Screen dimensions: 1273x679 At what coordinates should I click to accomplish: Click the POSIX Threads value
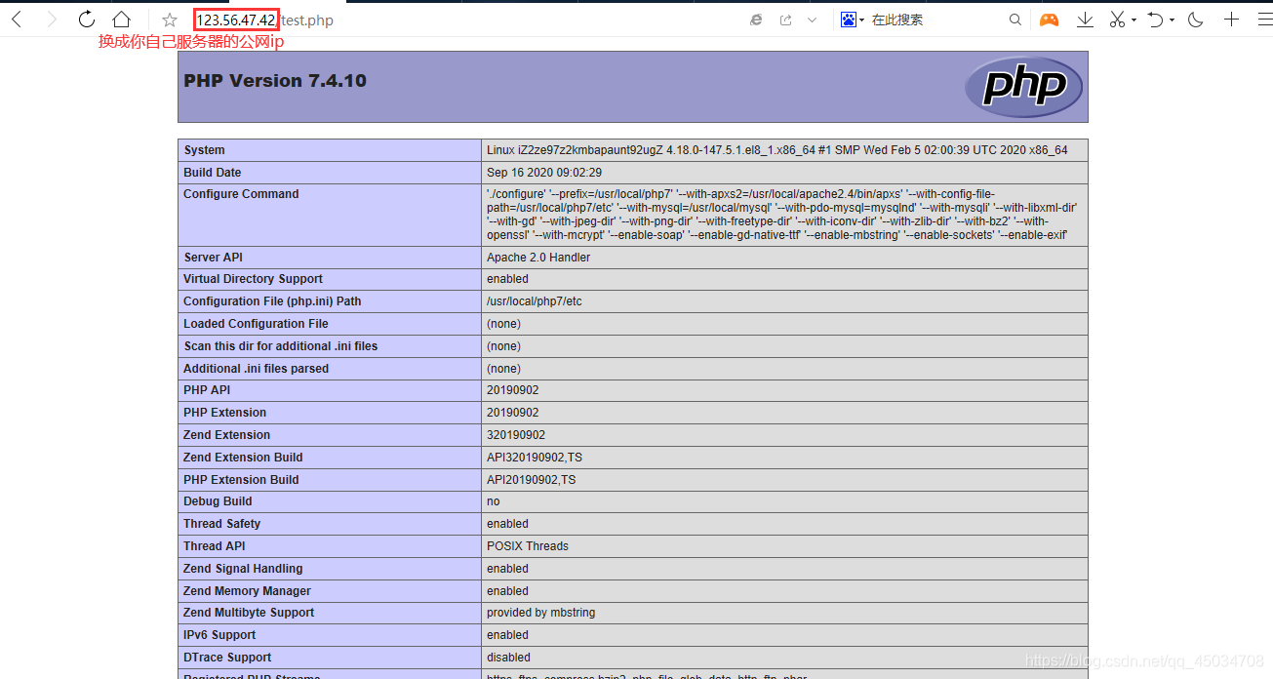click(x=528, y=546)
